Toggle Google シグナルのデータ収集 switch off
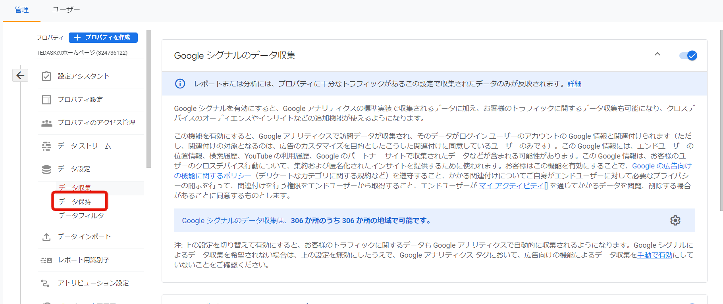Screen dimensions: 723x304 pyautogui.click(x=688, y=55)
